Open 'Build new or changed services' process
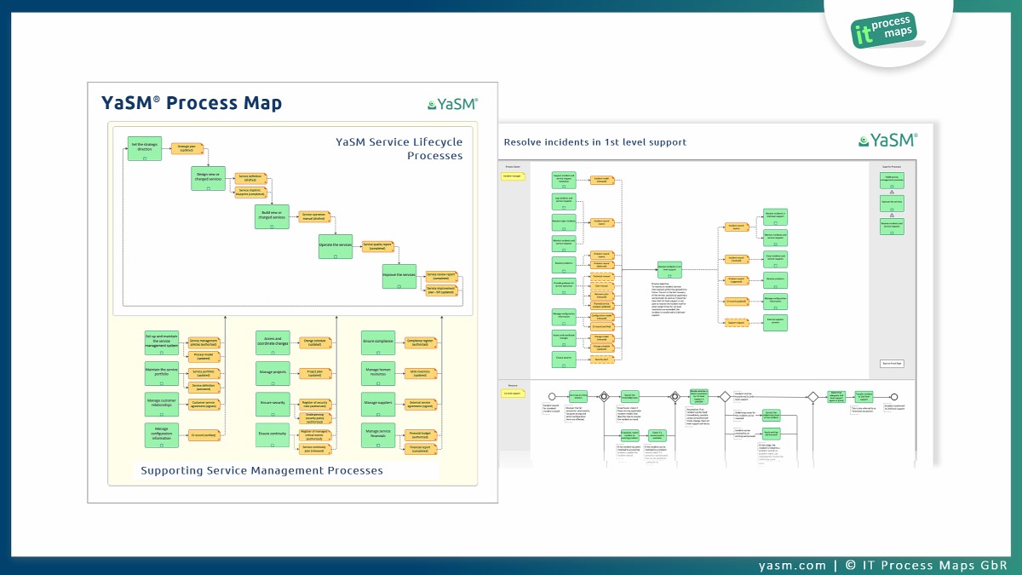The height and width of the screenshot is (575, 1022). tap(273, 216)
